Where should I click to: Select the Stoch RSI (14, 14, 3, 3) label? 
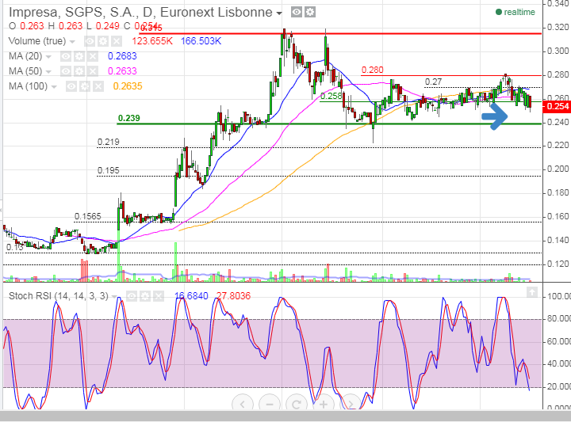coord(59,296)
